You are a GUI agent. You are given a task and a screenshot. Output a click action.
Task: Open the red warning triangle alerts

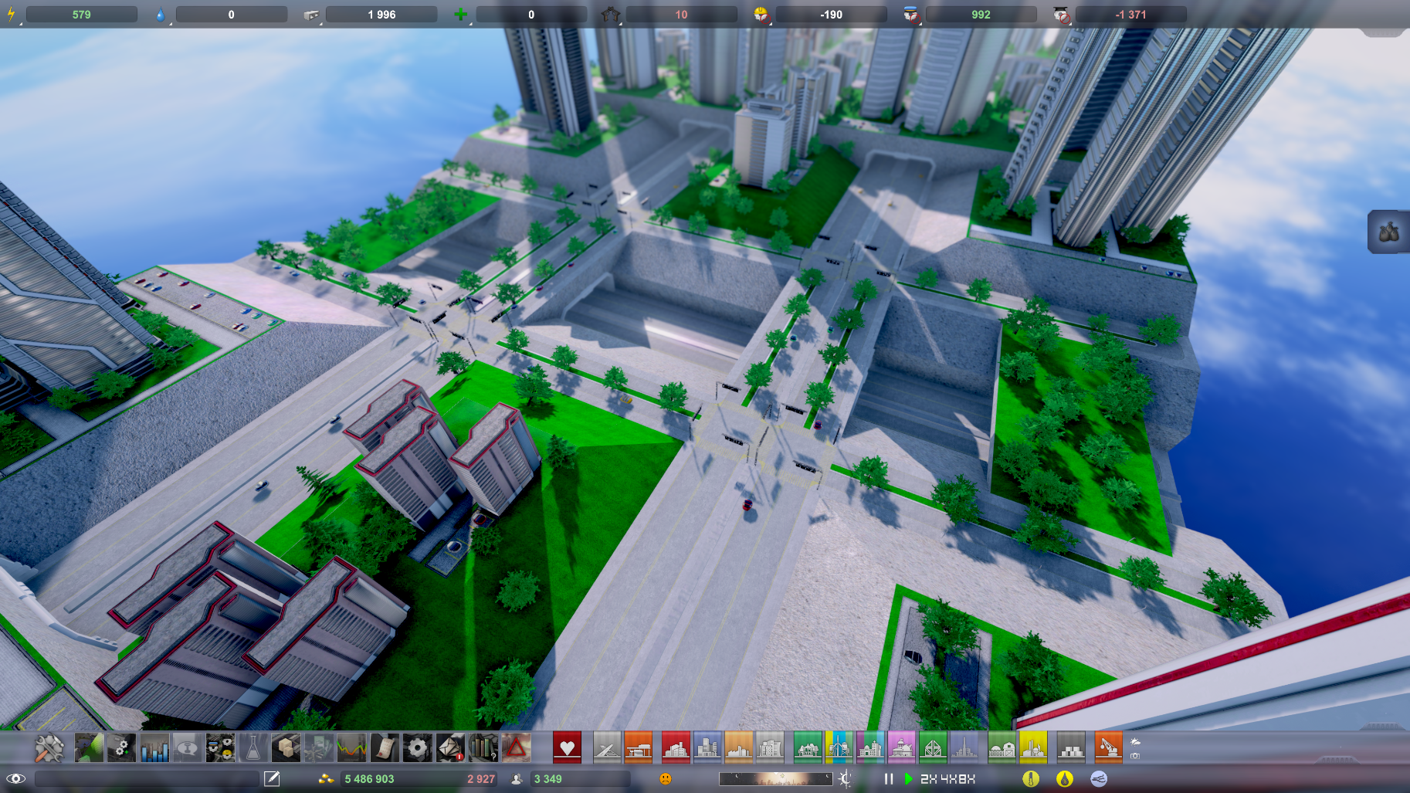point(516,747)
